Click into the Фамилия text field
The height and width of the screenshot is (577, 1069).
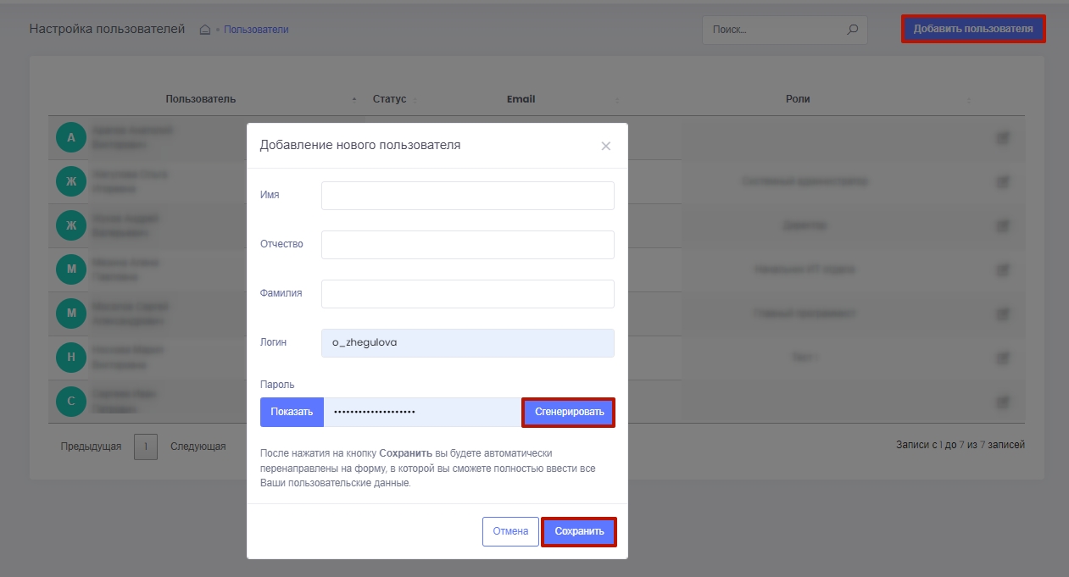point(467,294)
